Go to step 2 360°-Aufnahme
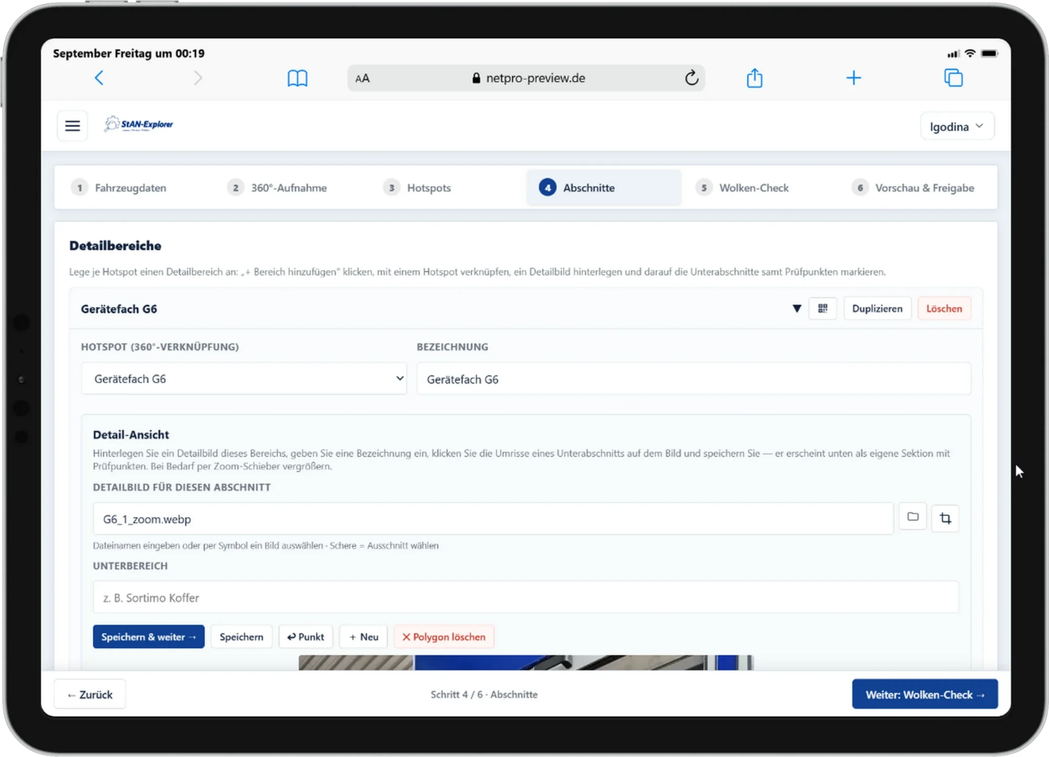Viewport: 1049px width, 757px height. click(277, 188)
